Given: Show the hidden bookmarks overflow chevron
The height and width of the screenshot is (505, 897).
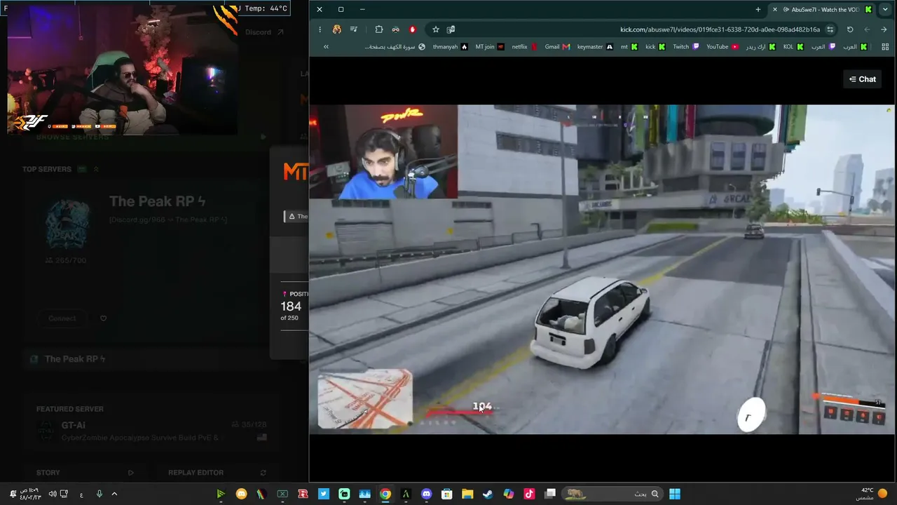Looking at the screenshot, I should [x=326, y=47].
